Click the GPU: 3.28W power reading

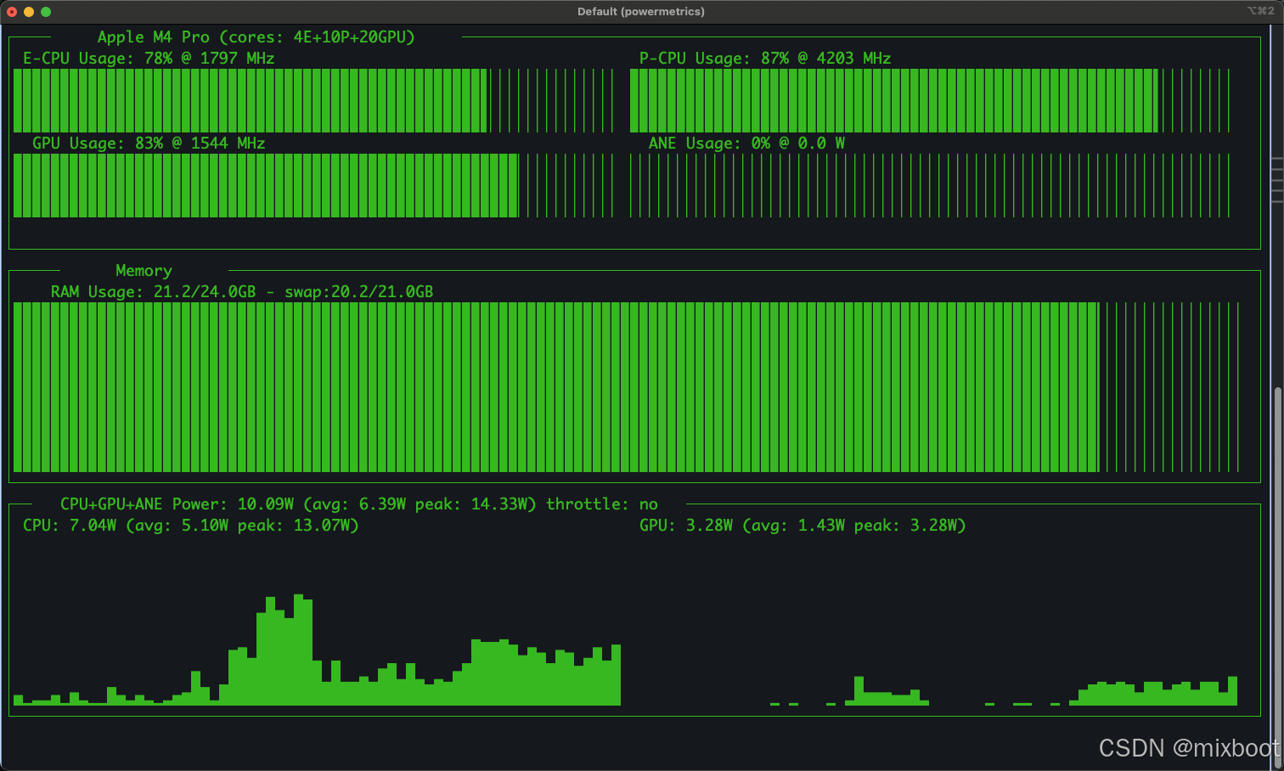pos(802,526)
